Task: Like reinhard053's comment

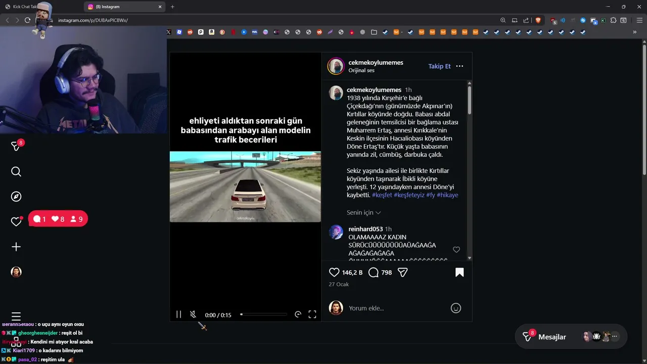Action: pos(456,250)
